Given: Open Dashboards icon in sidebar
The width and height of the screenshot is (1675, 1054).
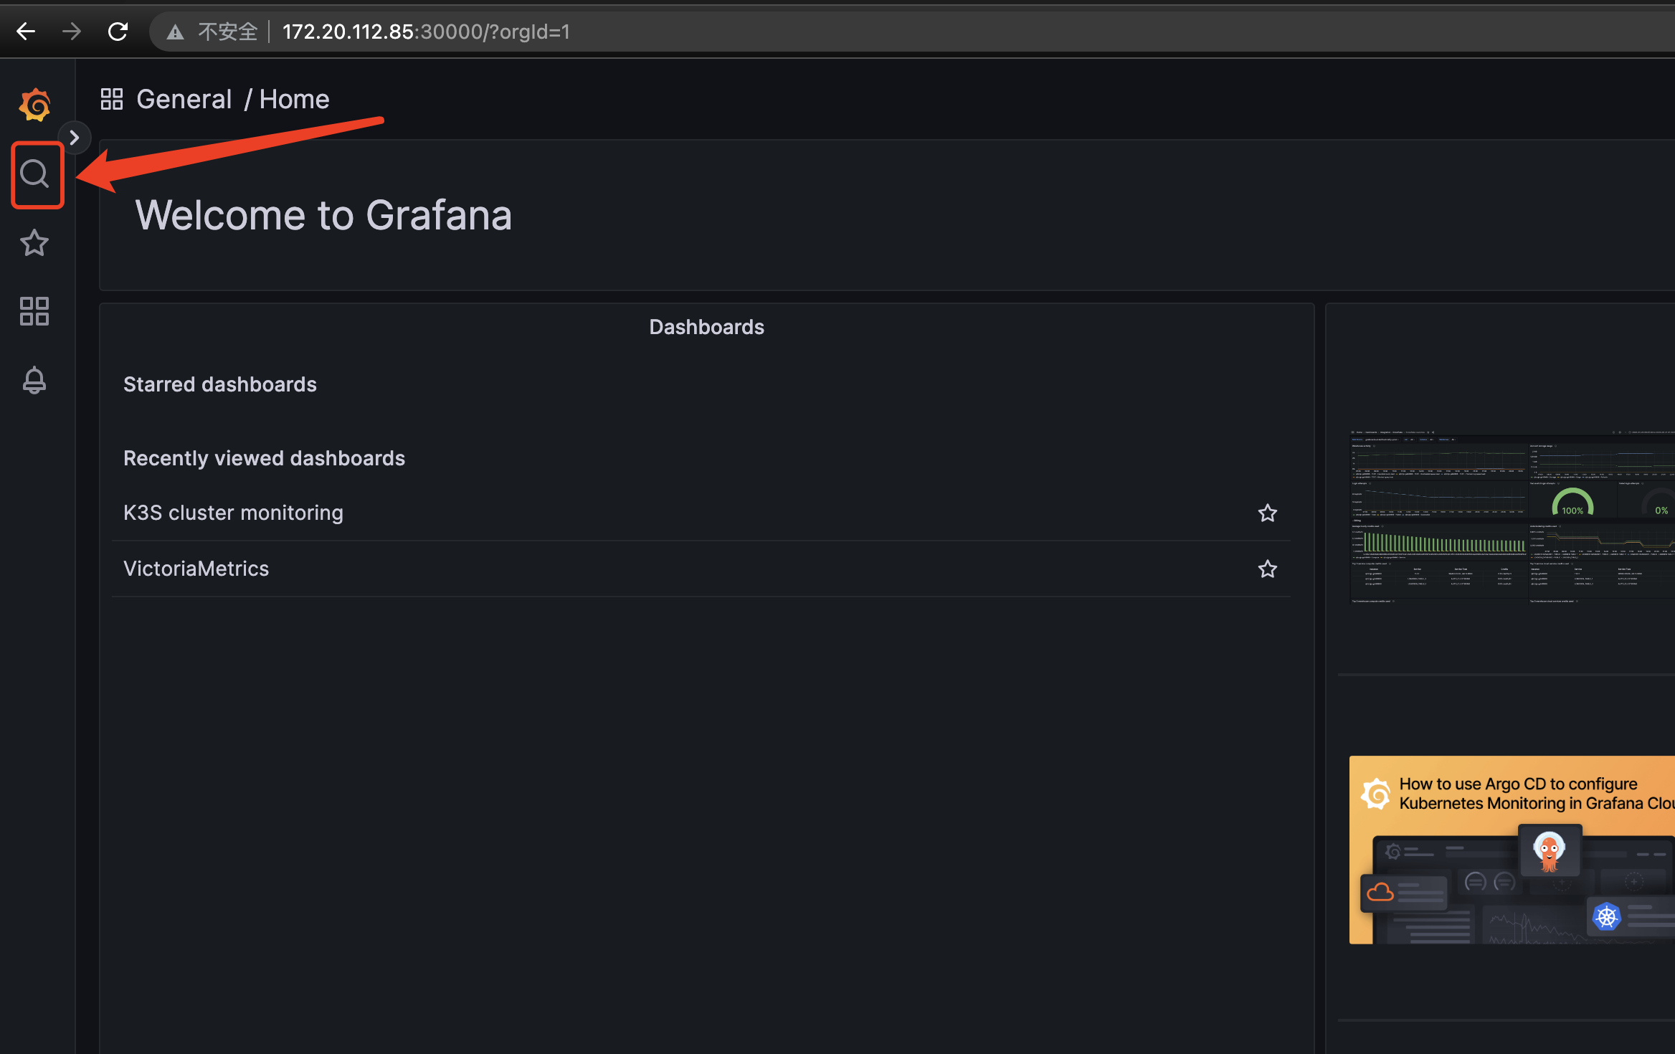Looking at the screenshot, I should click(34, 311).
